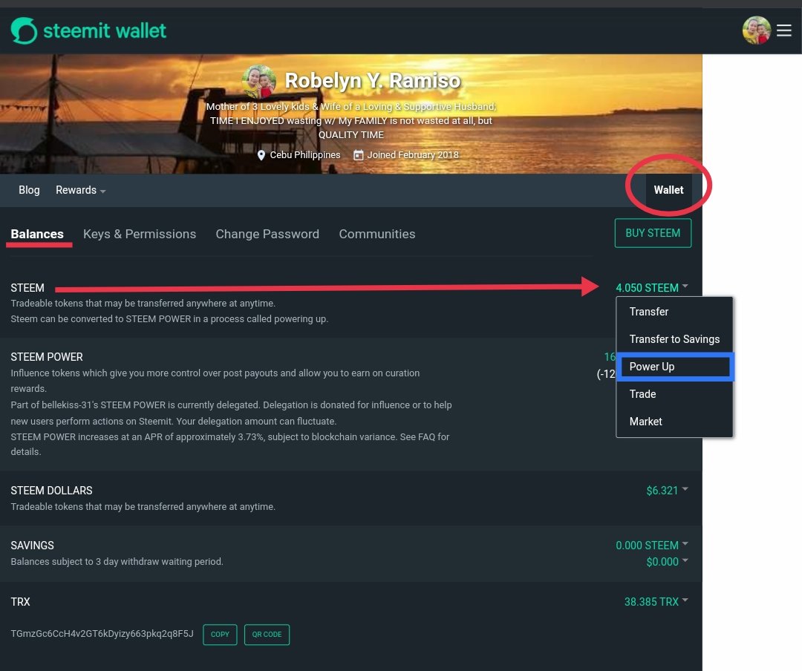Click the SAVINGS heading

(x=32, y=545)
